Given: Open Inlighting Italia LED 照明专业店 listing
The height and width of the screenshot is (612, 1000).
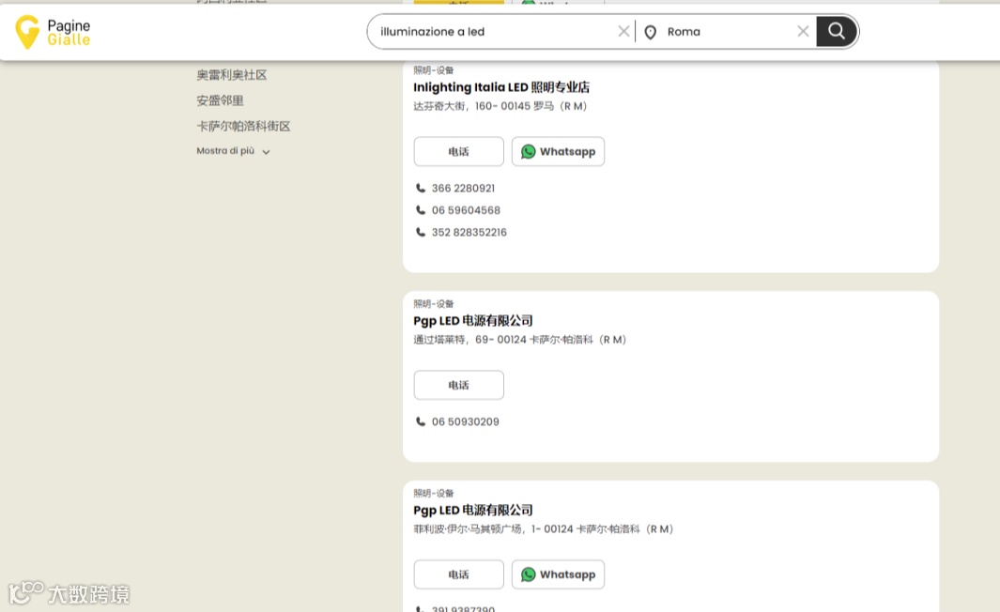Looking at the screenshot, I should 501,87.
